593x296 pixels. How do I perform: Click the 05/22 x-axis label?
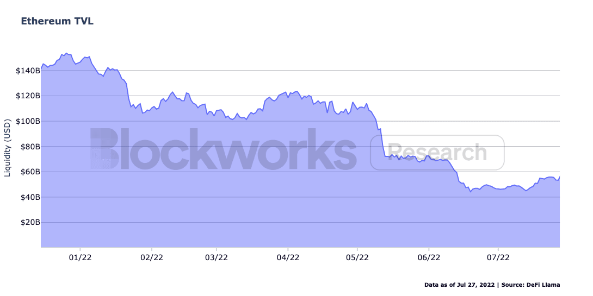coord(357,257)
